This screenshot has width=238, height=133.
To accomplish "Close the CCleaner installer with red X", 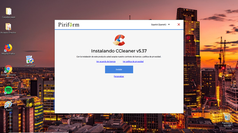I will coord(179,24).
